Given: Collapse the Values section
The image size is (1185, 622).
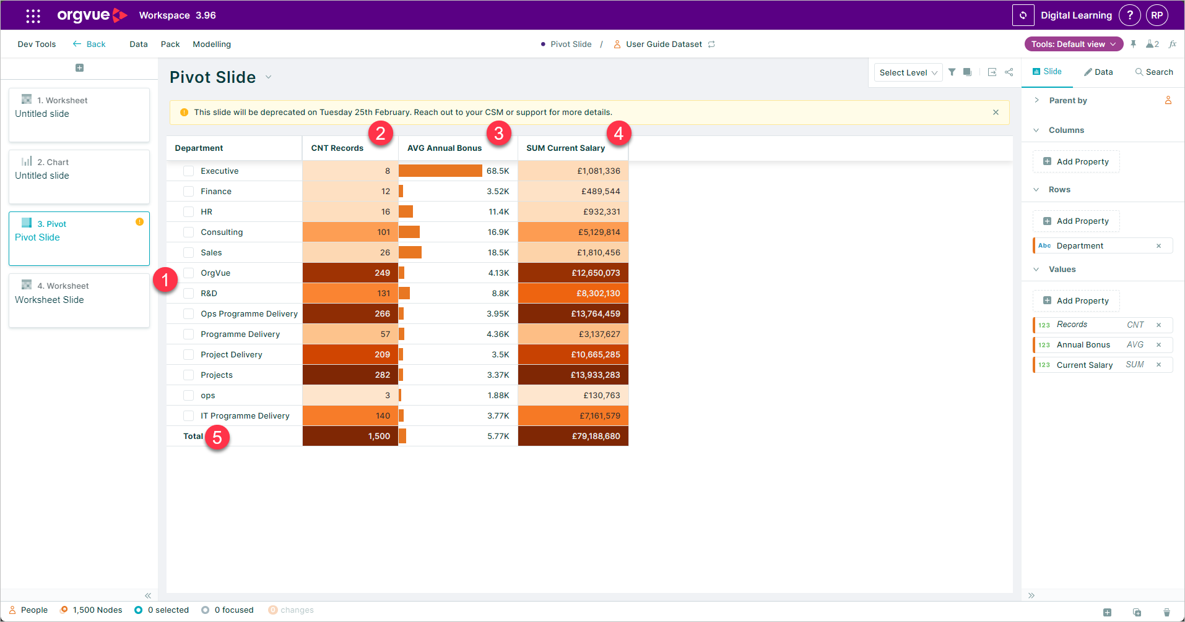Looking at the screenshot, I should click(1036, 269).
